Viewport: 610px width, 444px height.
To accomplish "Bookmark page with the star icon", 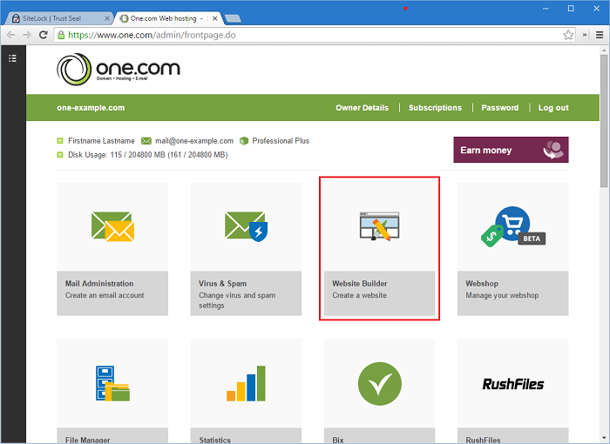I will (x=568, y=35).
